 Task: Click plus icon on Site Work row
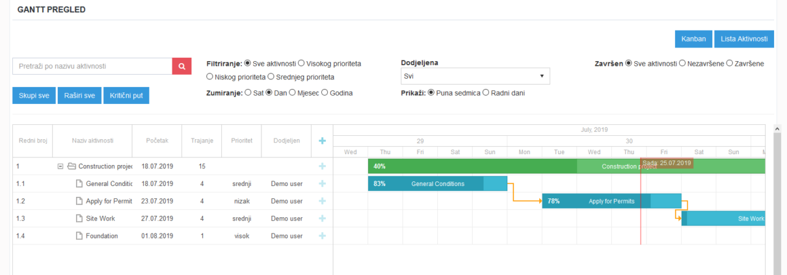click(322, 219)
